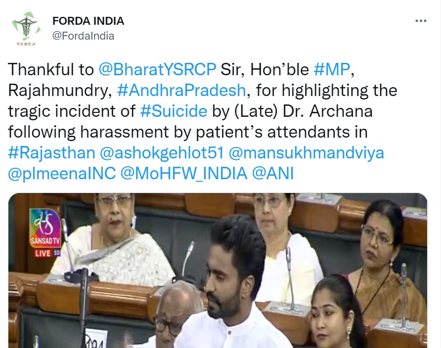Click the SD quality badge beside LIVE
441x348 pixels.
[x=57, y=253]
